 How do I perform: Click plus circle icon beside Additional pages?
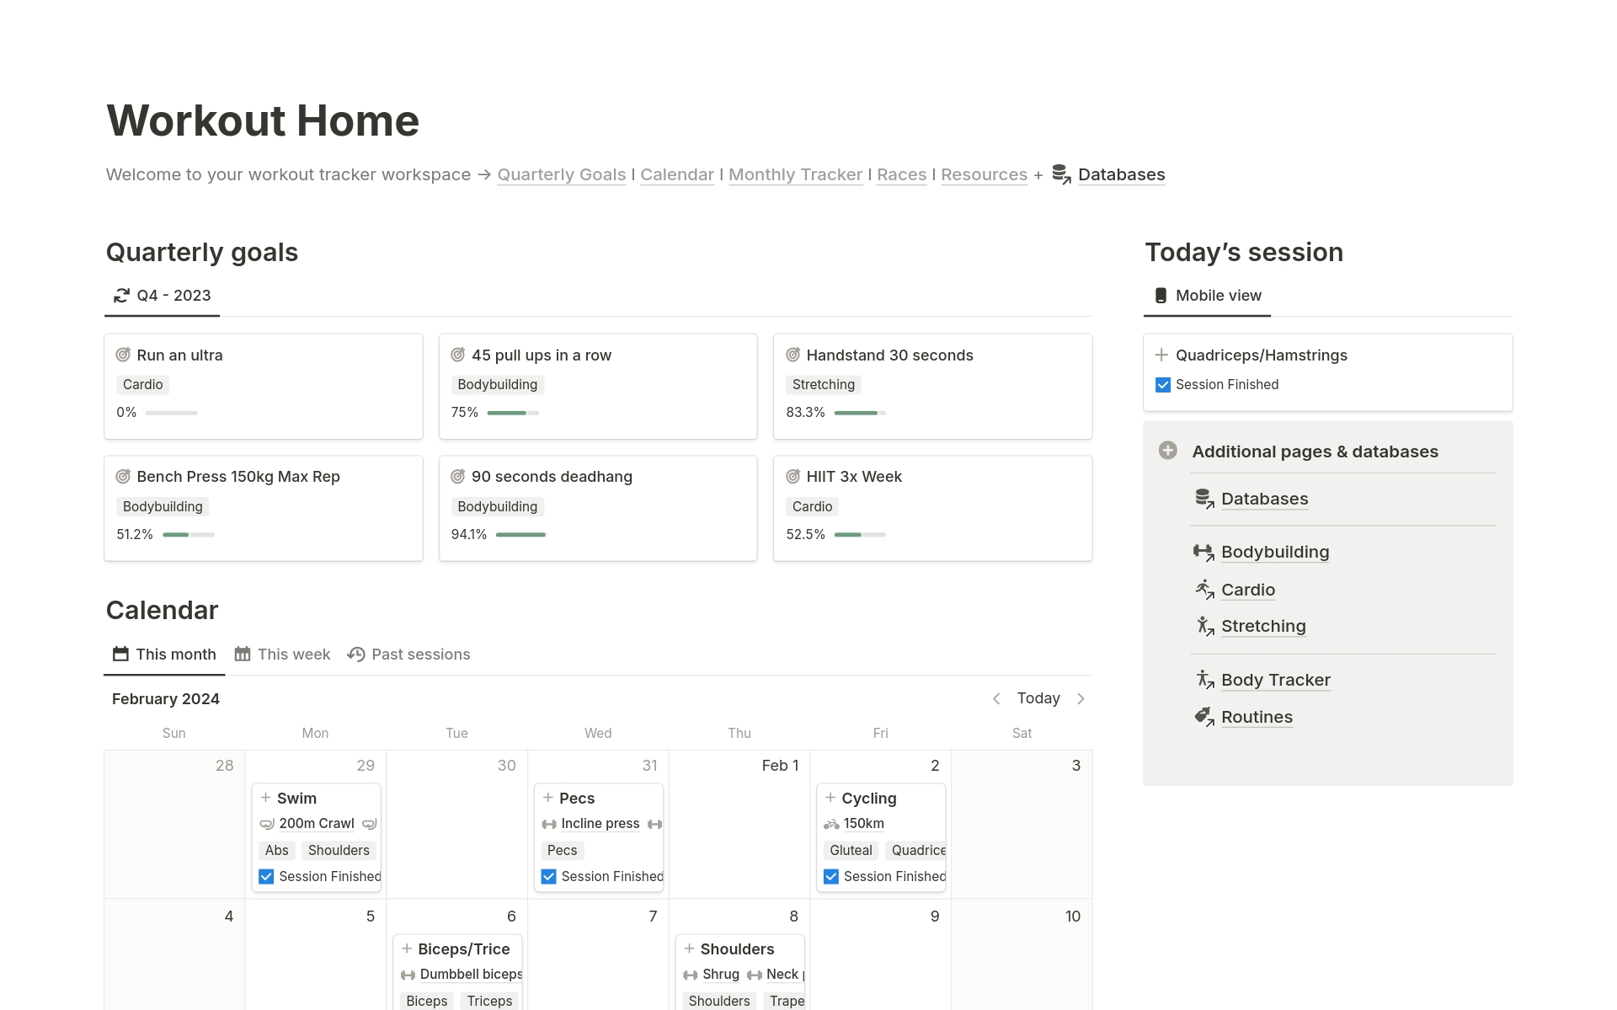(1167, 451)
